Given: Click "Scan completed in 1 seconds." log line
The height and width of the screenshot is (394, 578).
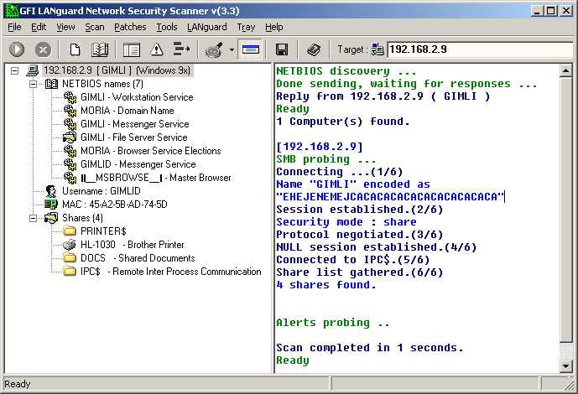Looking at the screenshot, I should coord(370,348).
